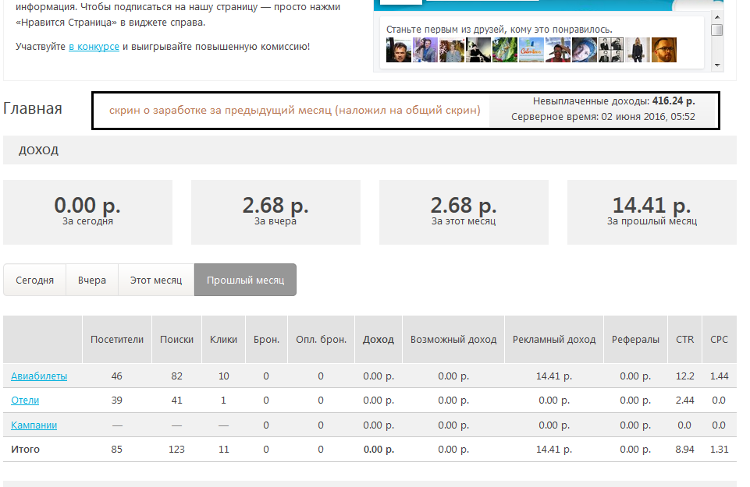Screen dimensions: 750x487
Task: Click the widget scrollbar down arrow
Action: point(717,65)
